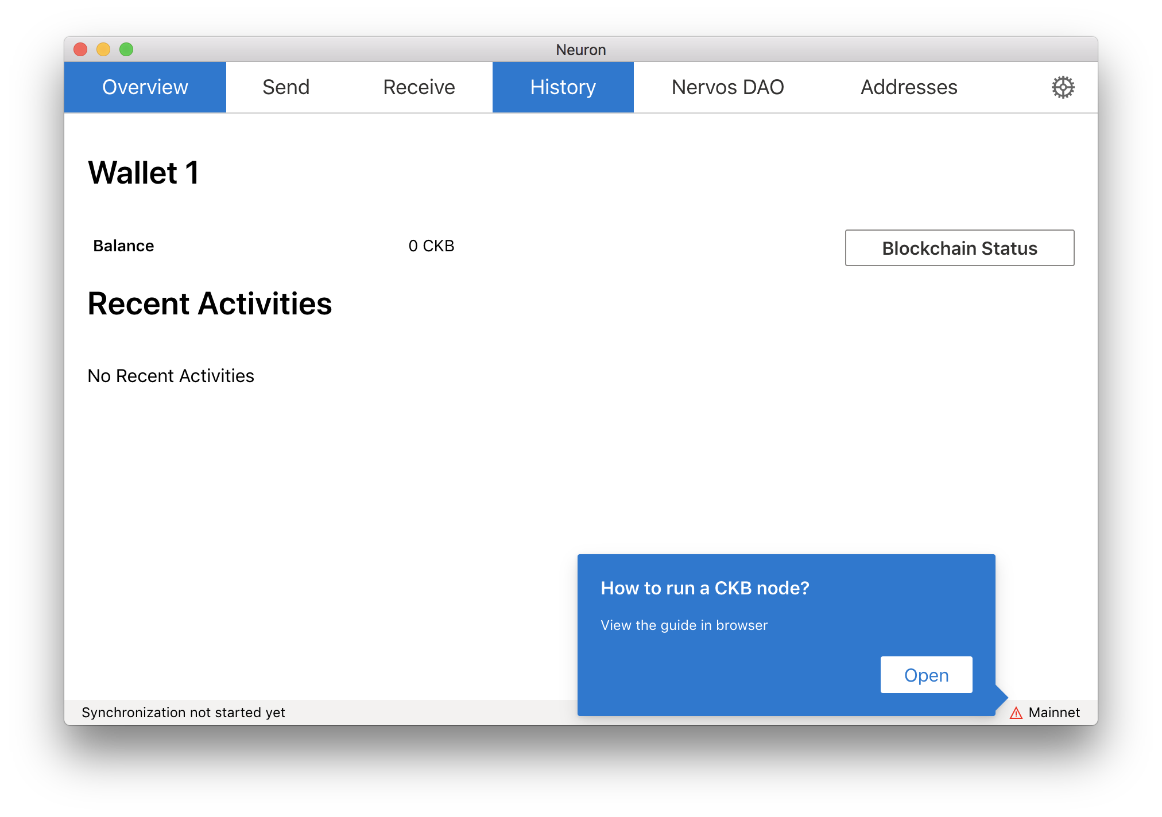Click "View the guide in browser" text
1162x817 pixels.
pos(684,625)
